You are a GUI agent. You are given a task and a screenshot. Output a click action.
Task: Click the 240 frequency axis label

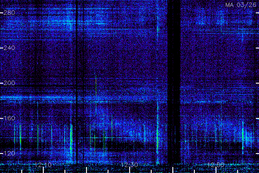[9, 48]
